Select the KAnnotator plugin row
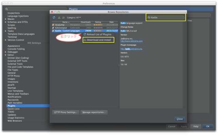This screenshot has height=136, width=218. tap(85, 28)
